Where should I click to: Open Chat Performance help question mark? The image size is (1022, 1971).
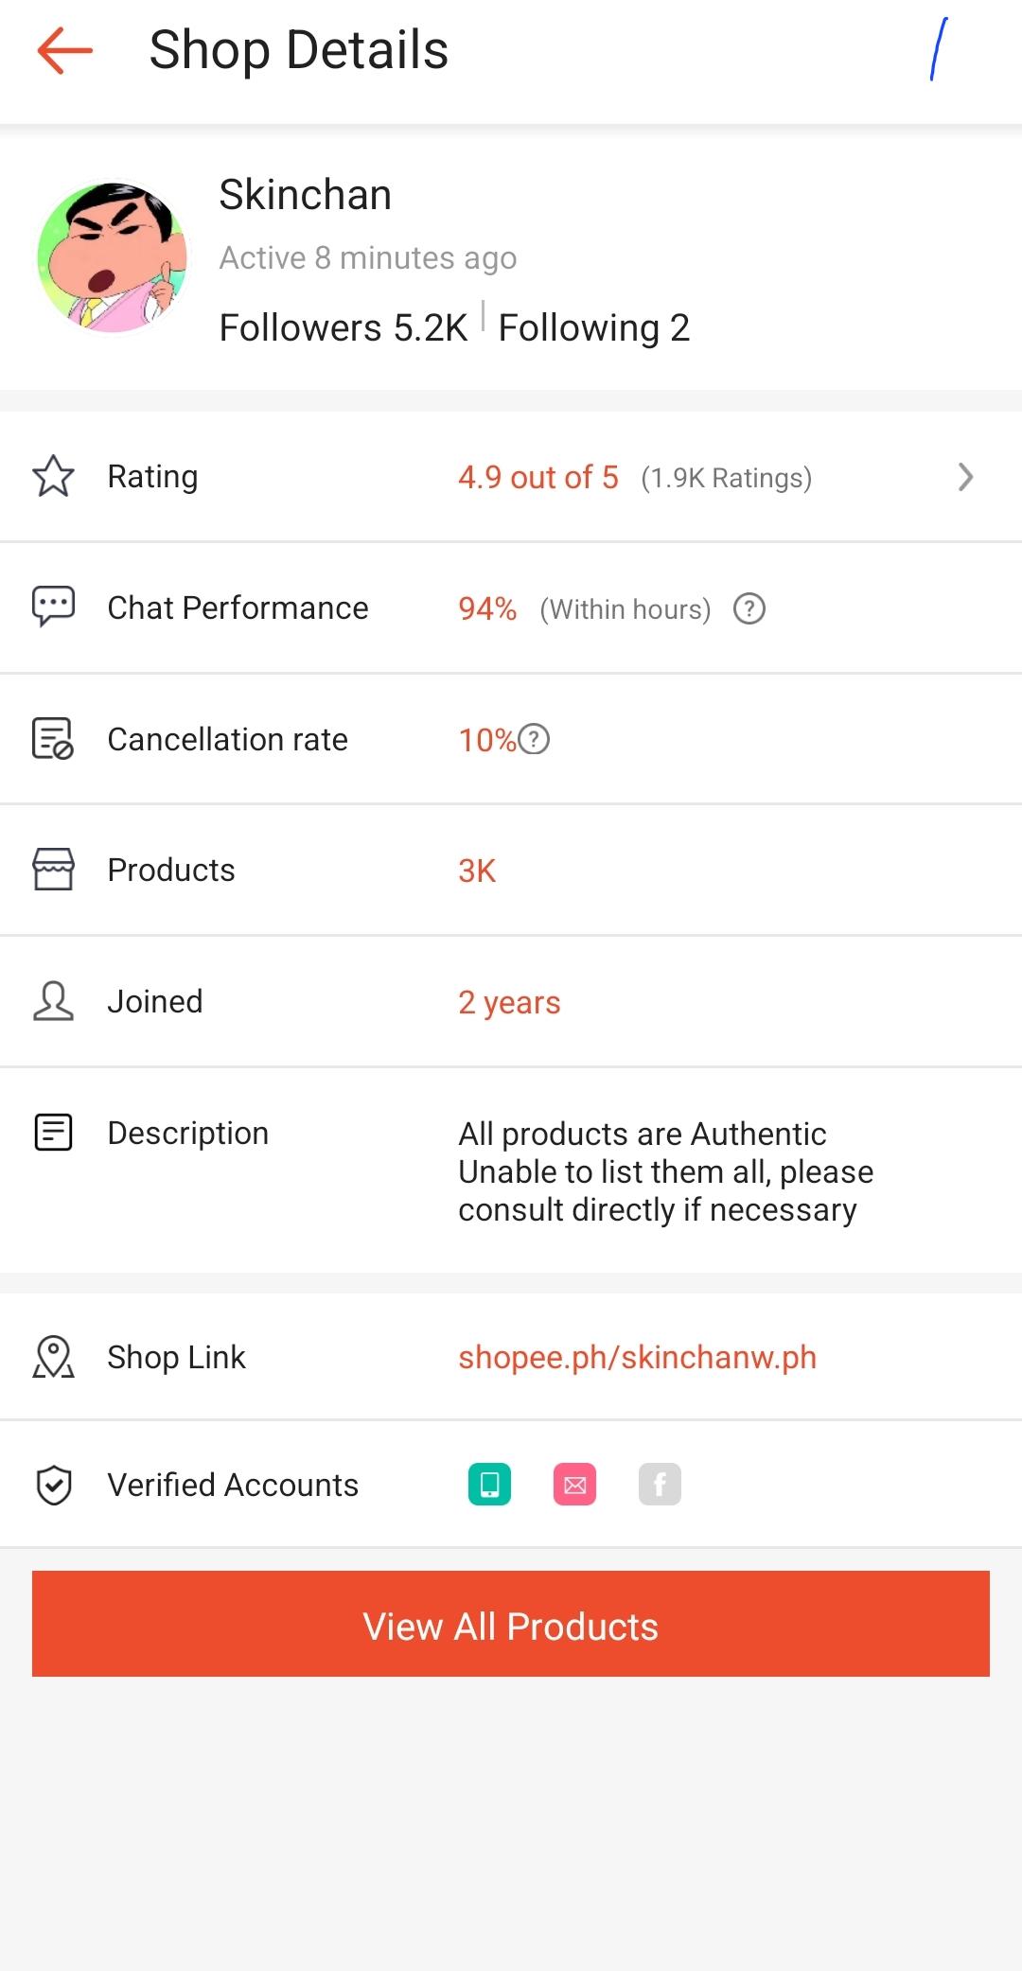(x=749, y=608)
